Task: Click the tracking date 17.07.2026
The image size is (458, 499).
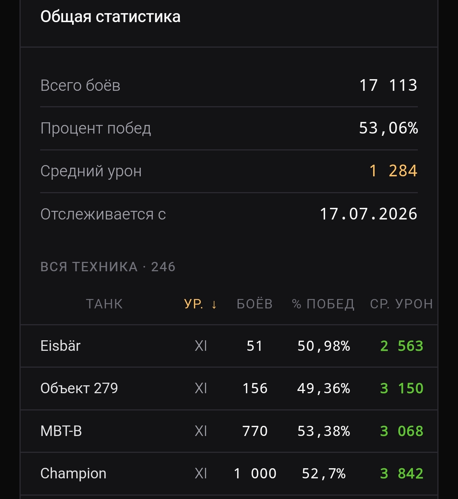Action: (369, 214)
